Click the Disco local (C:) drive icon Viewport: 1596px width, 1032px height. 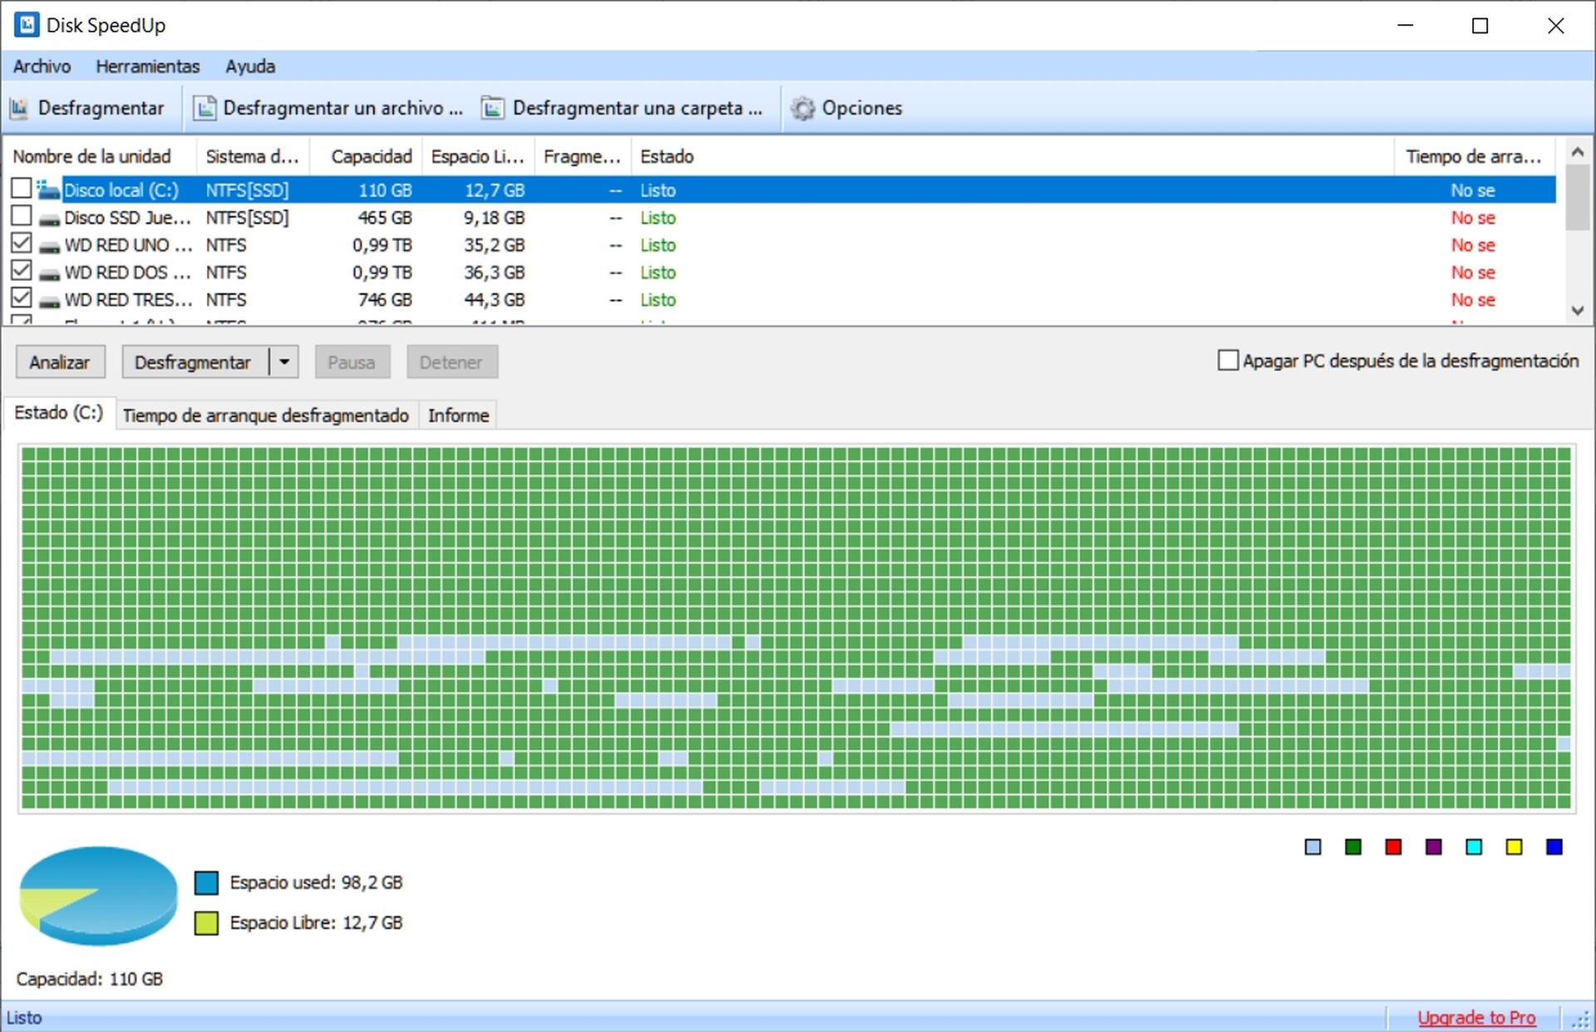[49, 190]
